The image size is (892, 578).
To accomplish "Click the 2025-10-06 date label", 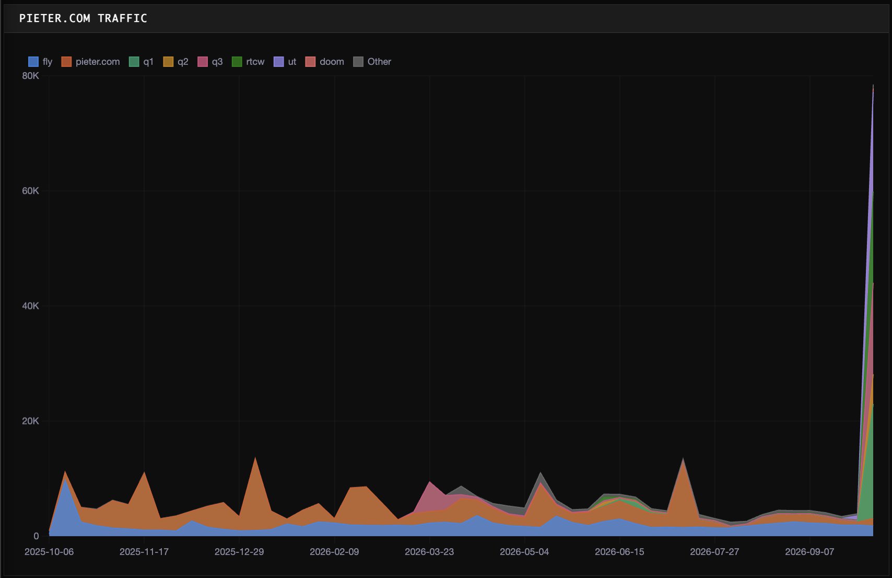I will [49, 552].
